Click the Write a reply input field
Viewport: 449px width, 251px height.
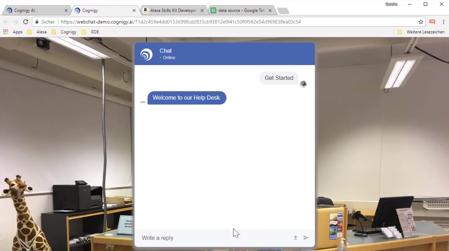pyautogui.click(x=212, y=238)
